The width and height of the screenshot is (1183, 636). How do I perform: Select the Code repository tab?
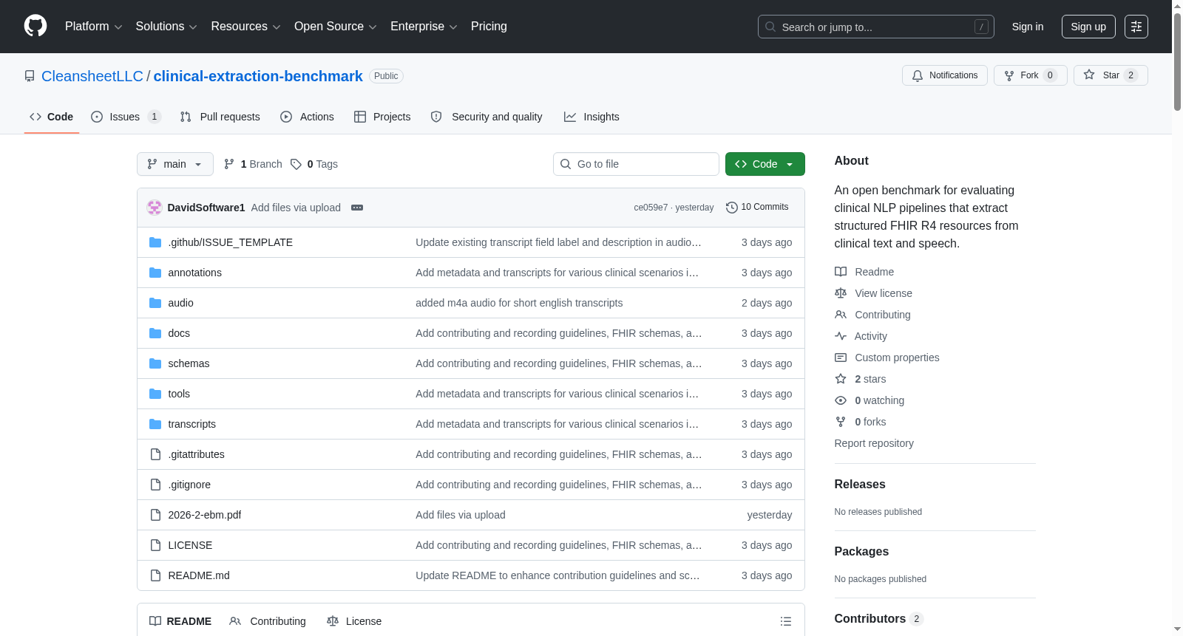click(52, 117)
